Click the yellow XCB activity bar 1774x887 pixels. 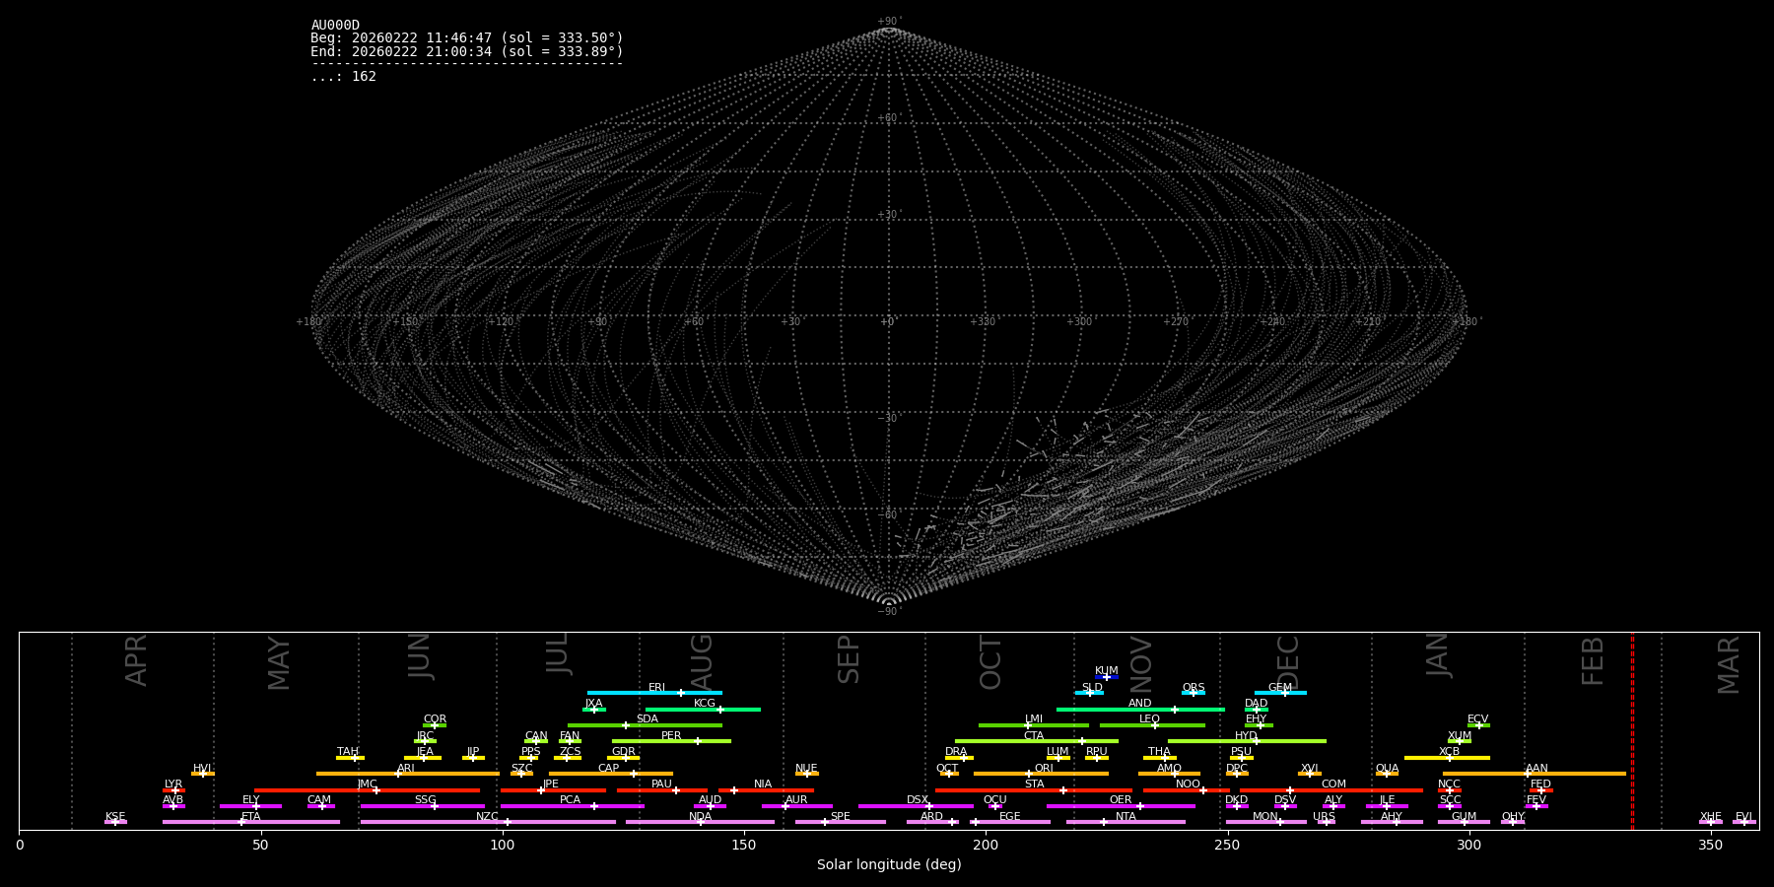click(1447, 758)
